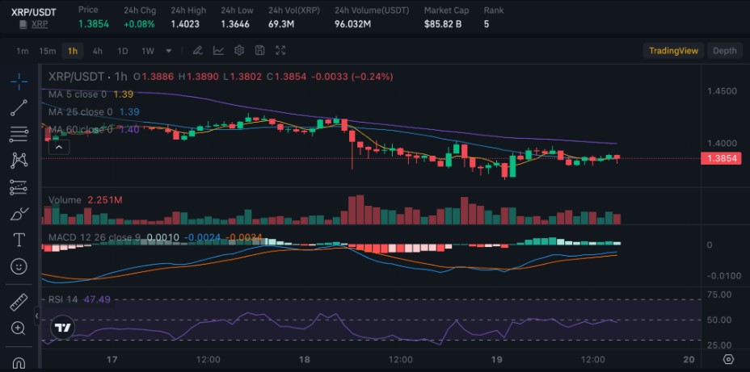
Task: Click the 24h Chg value +0.08%
Action: coord(139,23)
